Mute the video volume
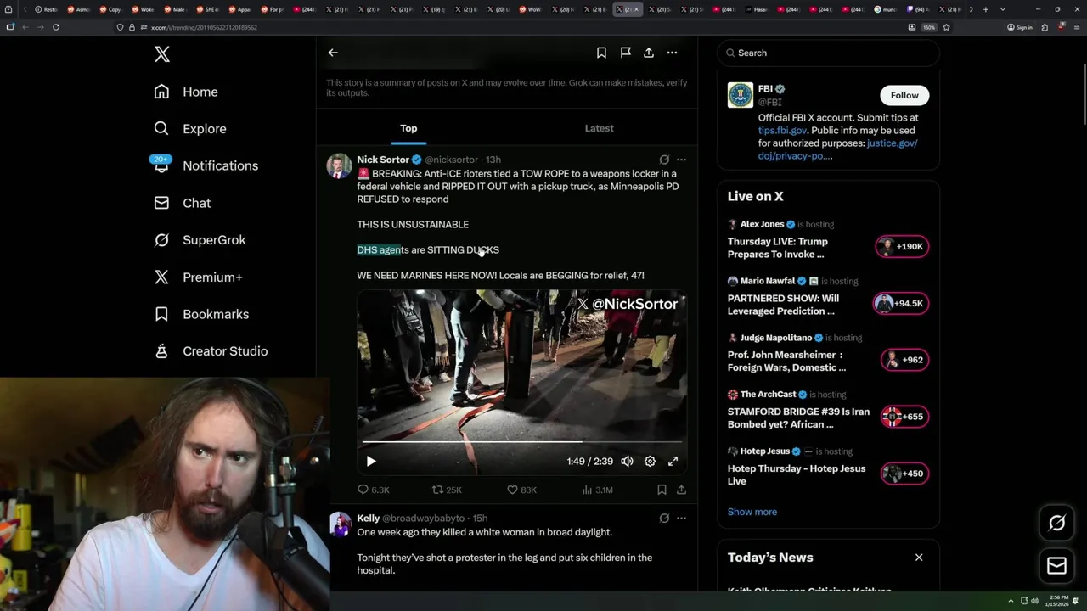Viewport: 1087px width, 611px height. (x=627, y=462)
